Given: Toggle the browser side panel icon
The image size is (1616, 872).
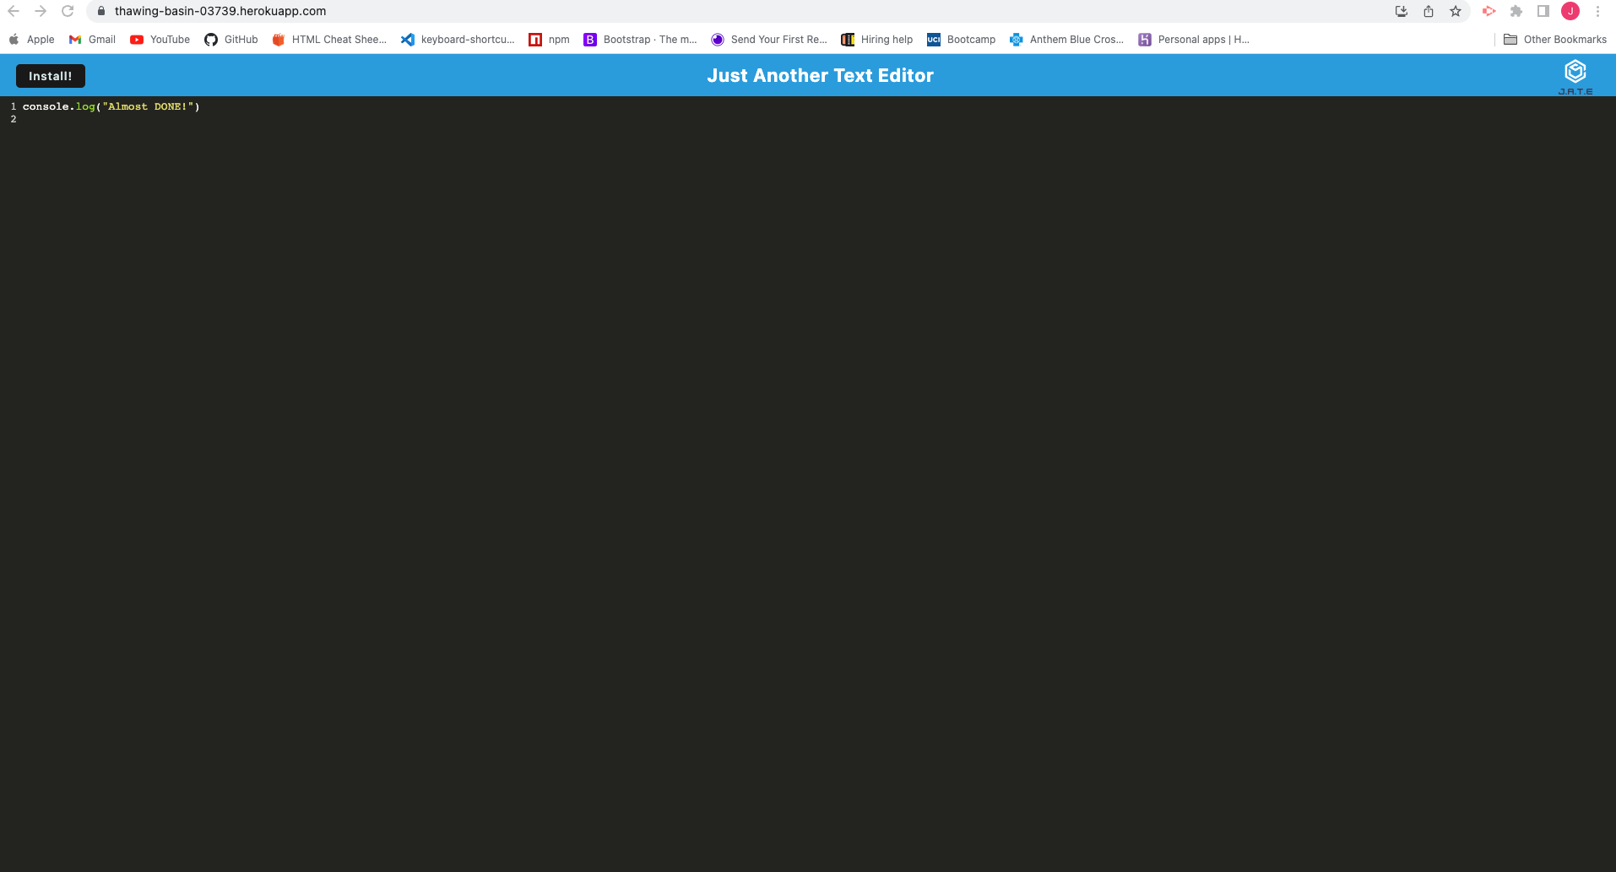Looking at the screenshot, I should 1542,11.
